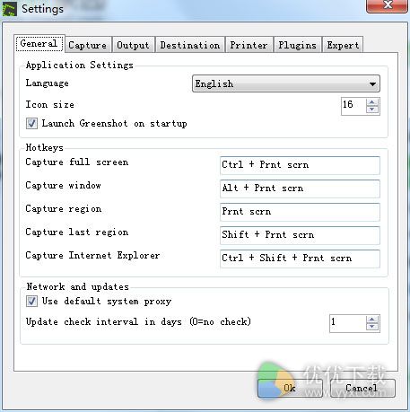Click the Cancel button

click(362, 388)
